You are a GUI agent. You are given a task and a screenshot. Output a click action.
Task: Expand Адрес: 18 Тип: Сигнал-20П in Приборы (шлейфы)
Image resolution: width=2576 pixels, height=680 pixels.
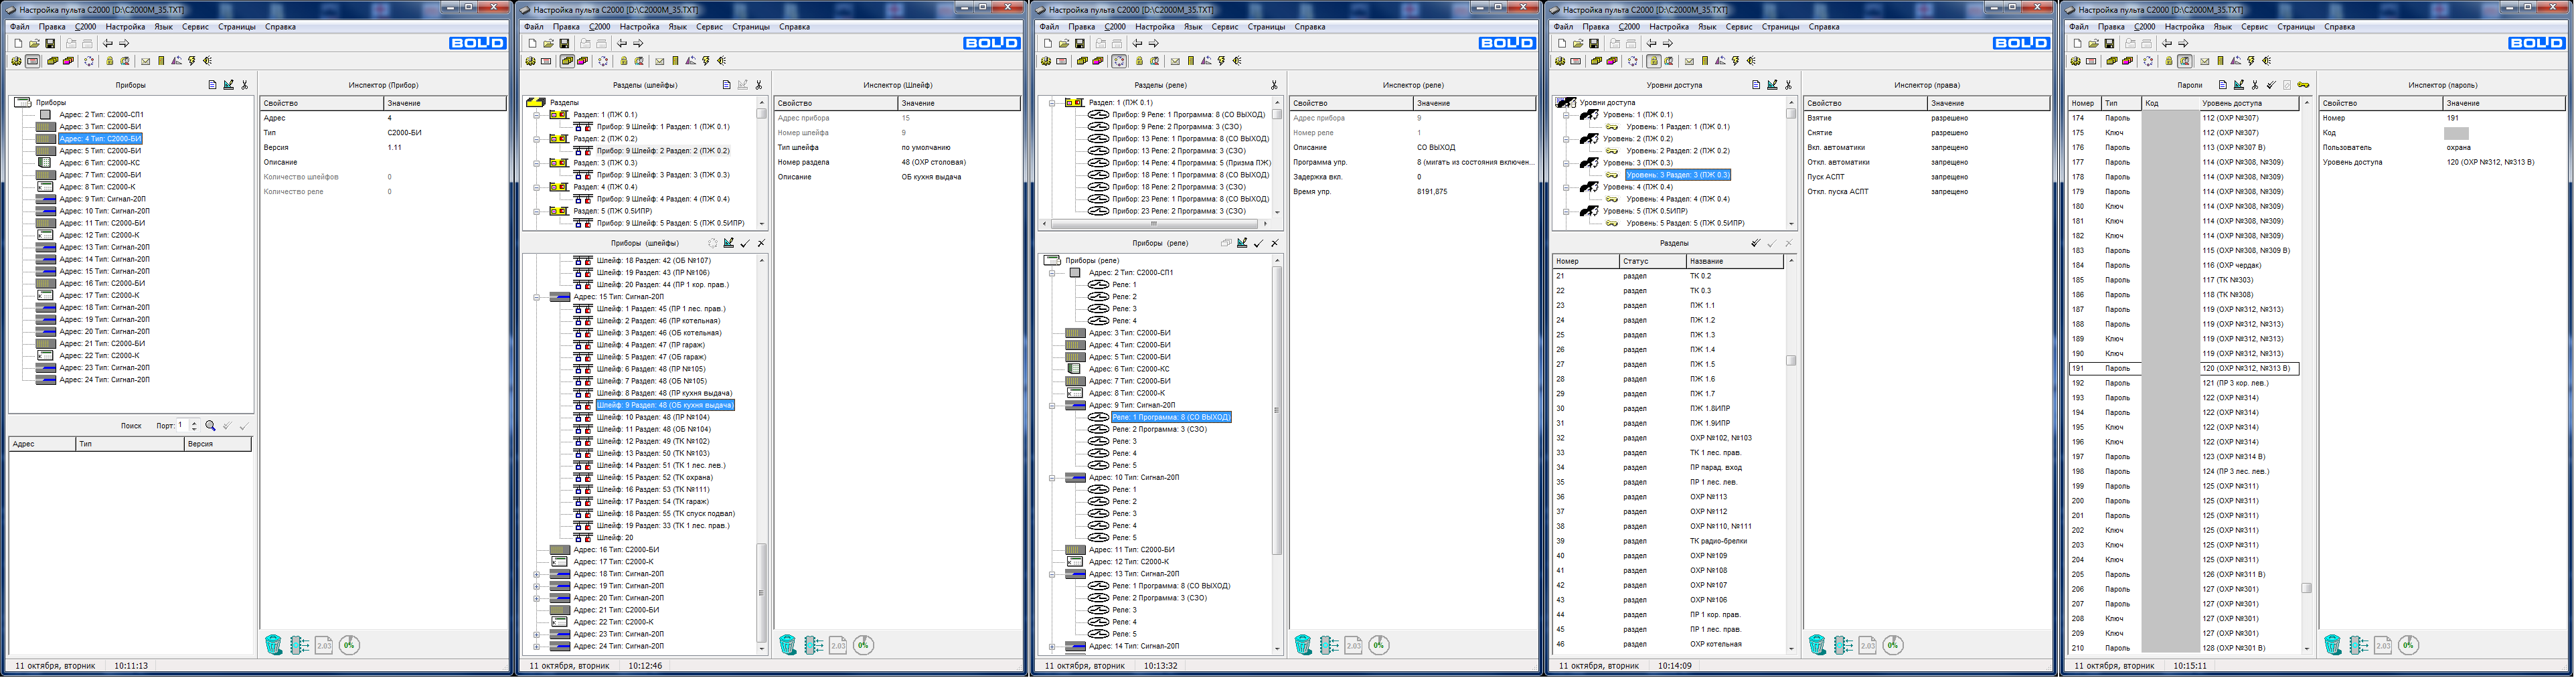click(537, 574)
